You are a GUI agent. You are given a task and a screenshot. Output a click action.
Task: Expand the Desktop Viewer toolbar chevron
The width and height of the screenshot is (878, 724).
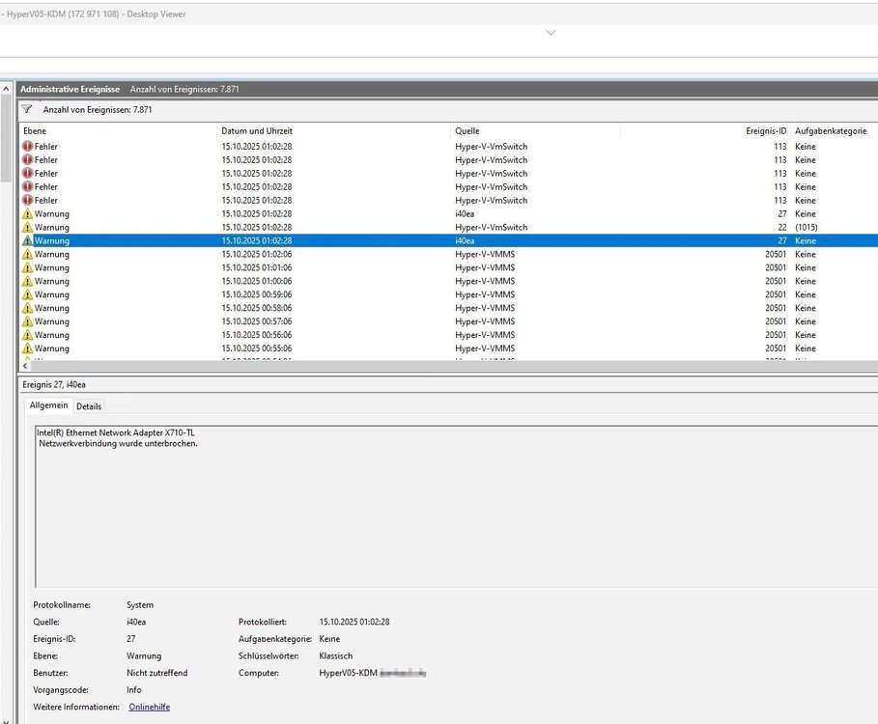click(x=551, y=33)
